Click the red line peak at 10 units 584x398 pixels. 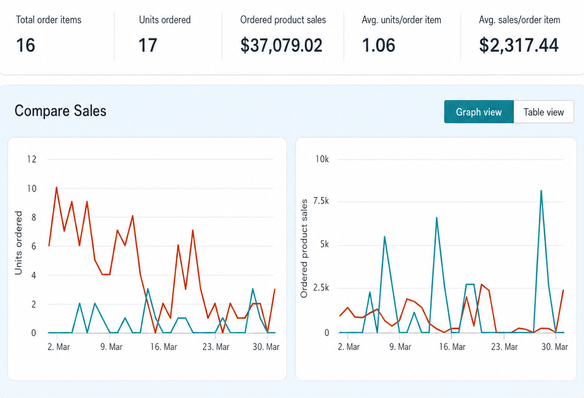click(x=56, y=187)
